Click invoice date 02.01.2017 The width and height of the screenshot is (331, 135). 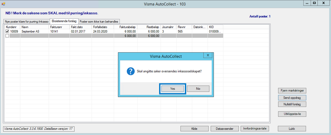click(81, 31)
